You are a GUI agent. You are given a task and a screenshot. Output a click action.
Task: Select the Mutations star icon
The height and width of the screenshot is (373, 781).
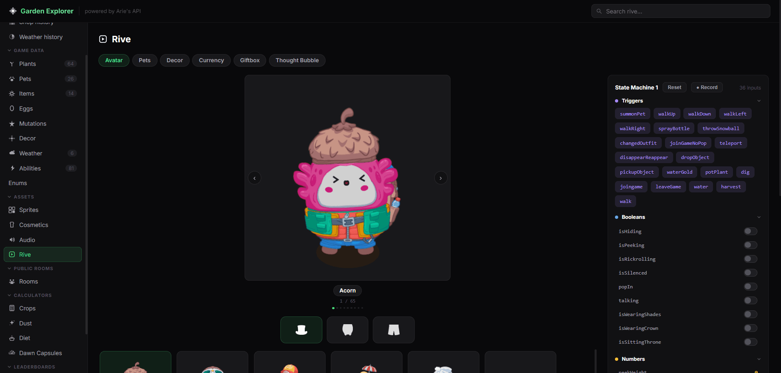[12, 124]
